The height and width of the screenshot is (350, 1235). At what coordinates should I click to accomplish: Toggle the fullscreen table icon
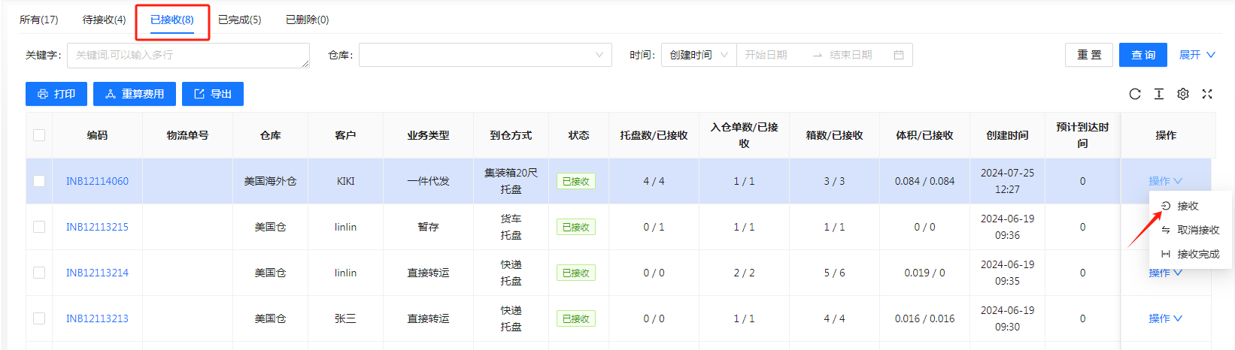pyautogui.click(x=1207, y=94)
